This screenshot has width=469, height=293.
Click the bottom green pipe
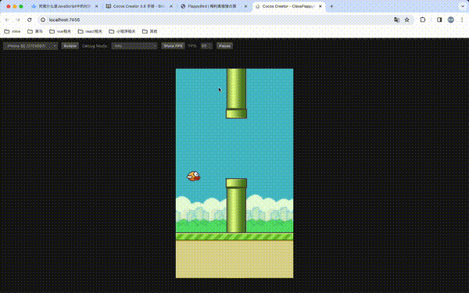click(236, 205)
